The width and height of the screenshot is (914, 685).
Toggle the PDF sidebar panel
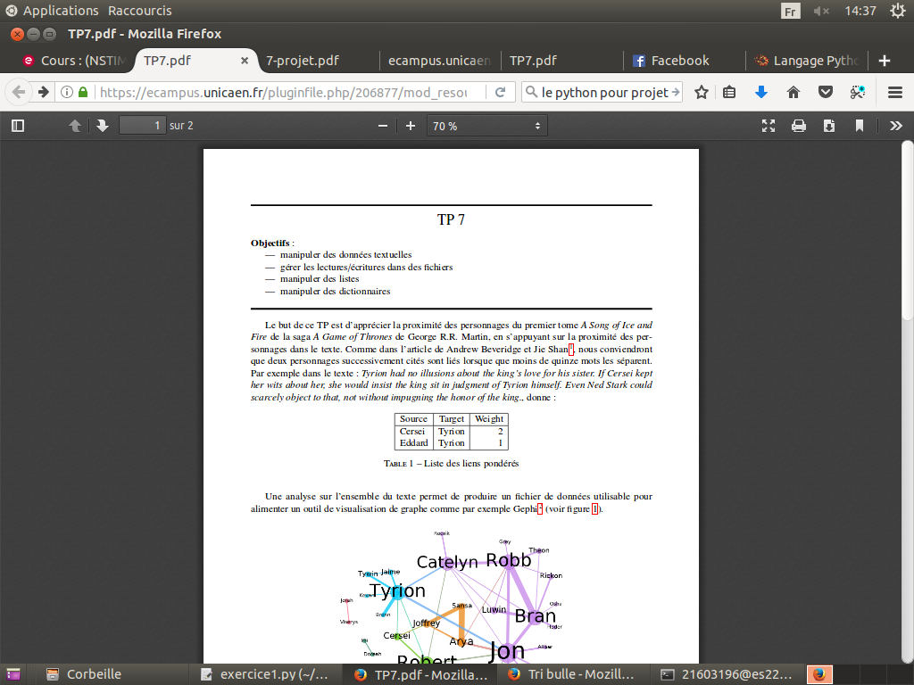(17, 126)
